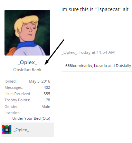The image size is (132, 143).
Task: Open Dotsially's profile from the likes list
Action: click(123, 66)
